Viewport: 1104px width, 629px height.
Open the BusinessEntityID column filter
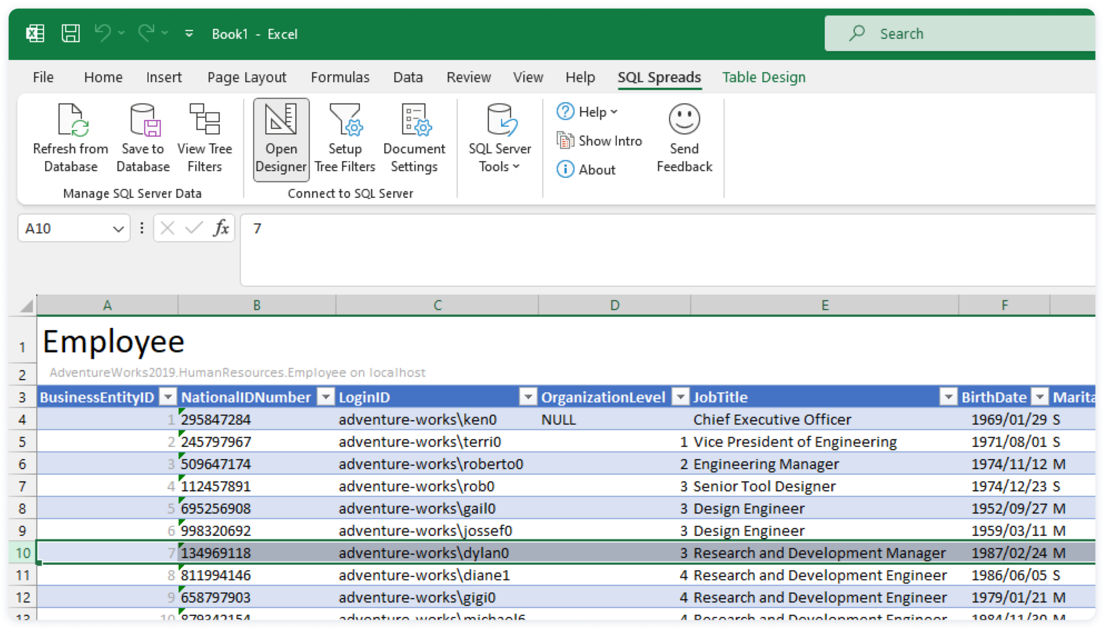pos(168,397)
